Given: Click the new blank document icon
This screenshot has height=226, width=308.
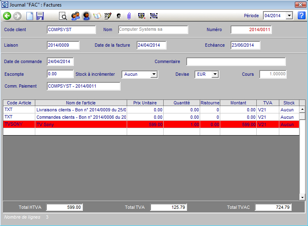Looking at the screenshot, I should [x=30, y=16].
